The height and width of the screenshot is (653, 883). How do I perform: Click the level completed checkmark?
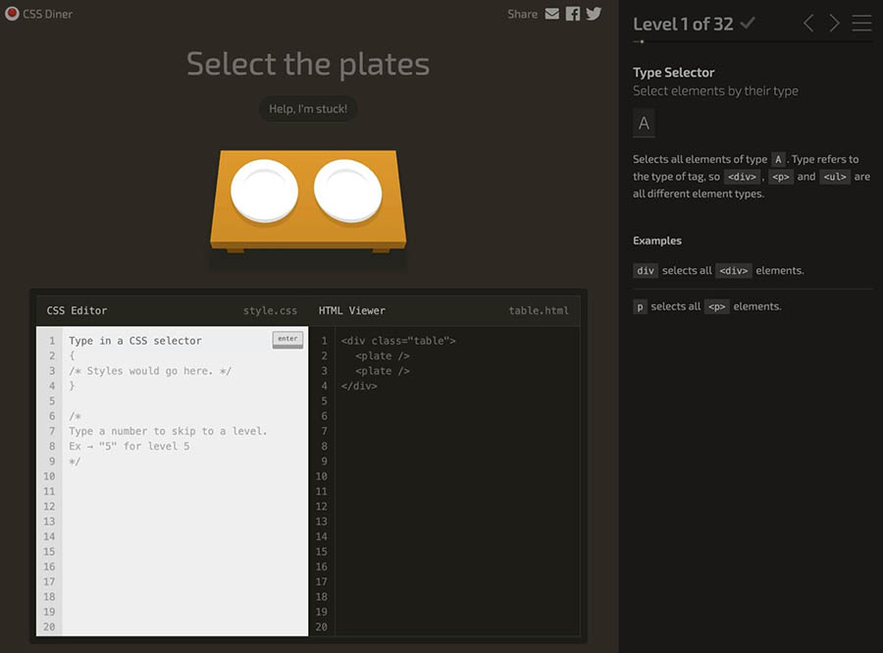point(748,23)
